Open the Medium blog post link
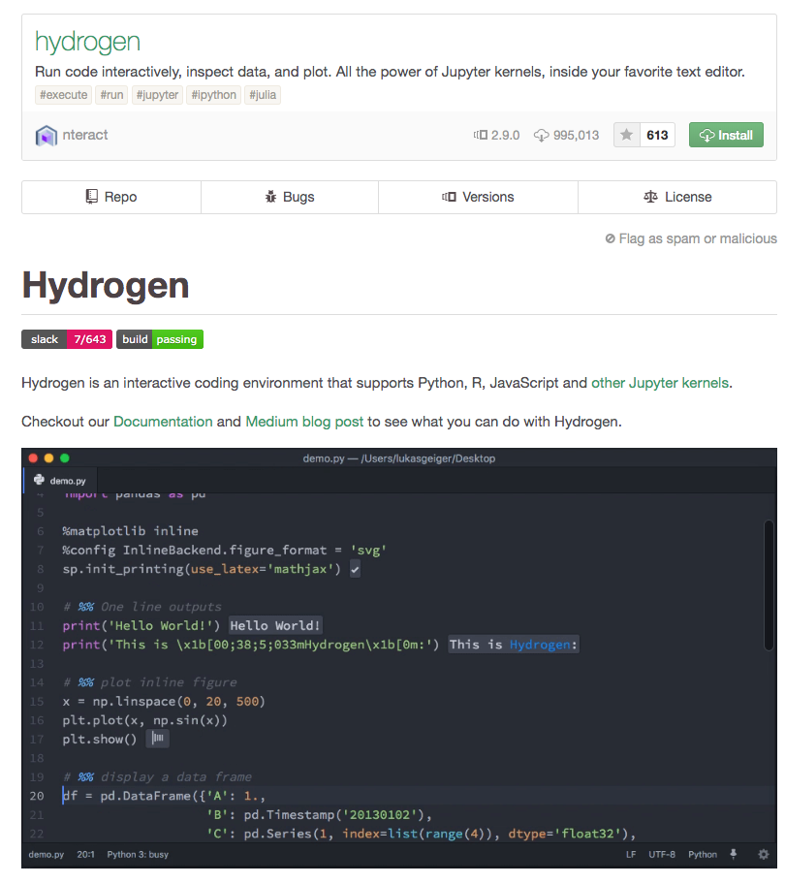The width and height of the screenshot is (785, 884). (x=304, y=422)
